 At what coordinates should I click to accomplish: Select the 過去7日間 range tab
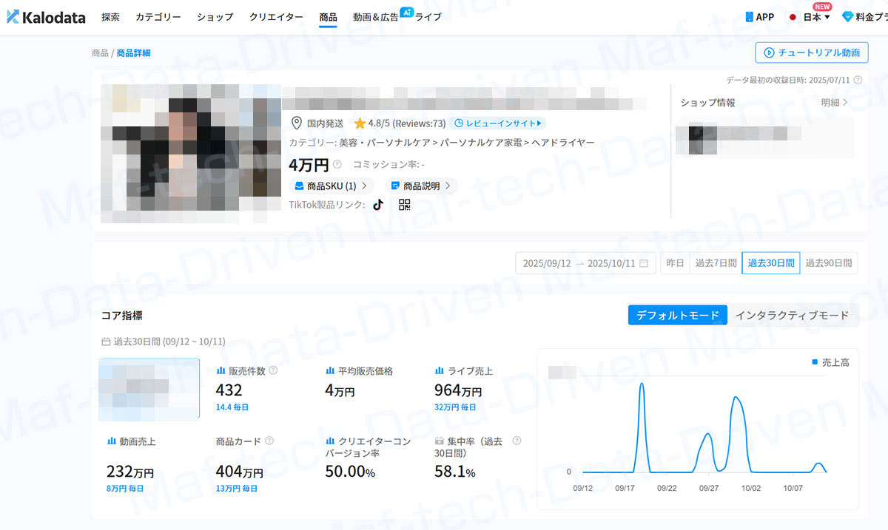[x=715, y=263]
